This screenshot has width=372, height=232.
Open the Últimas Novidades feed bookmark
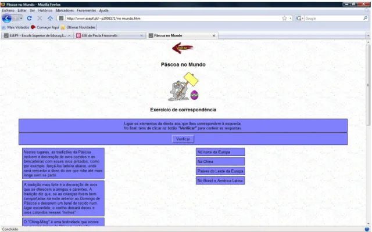click(78, 27)
